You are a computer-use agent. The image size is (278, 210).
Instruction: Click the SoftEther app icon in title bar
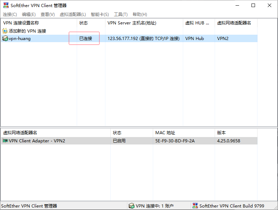6,5
